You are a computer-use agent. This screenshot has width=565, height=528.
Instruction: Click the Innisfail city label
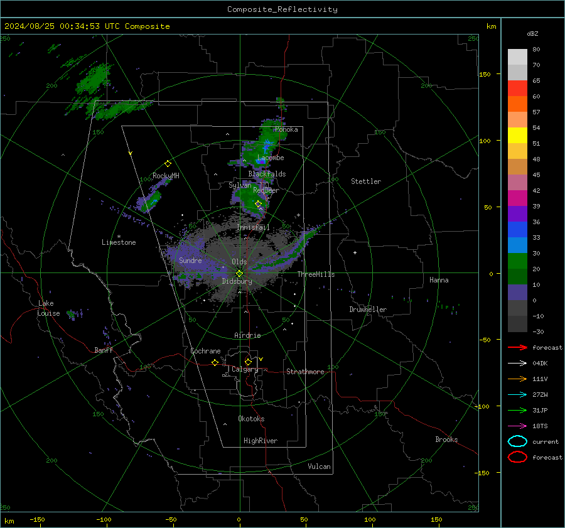point(253,227)
